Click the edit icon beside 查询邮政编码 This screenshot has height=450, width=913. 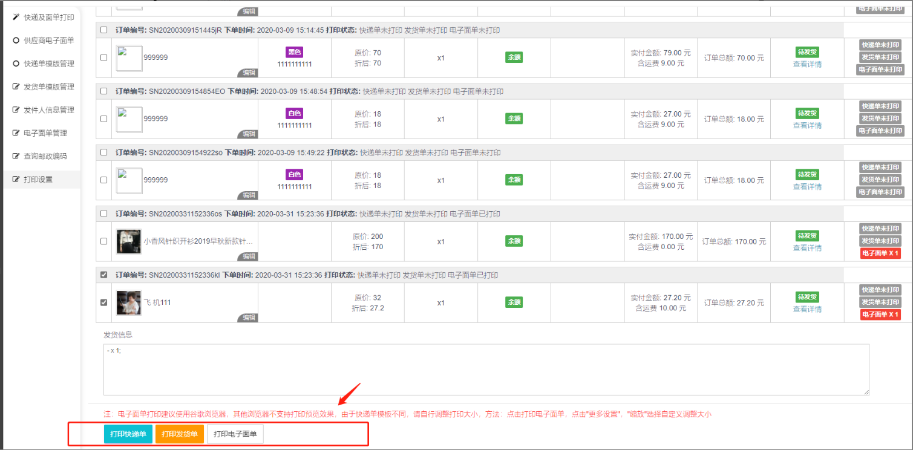16,156
